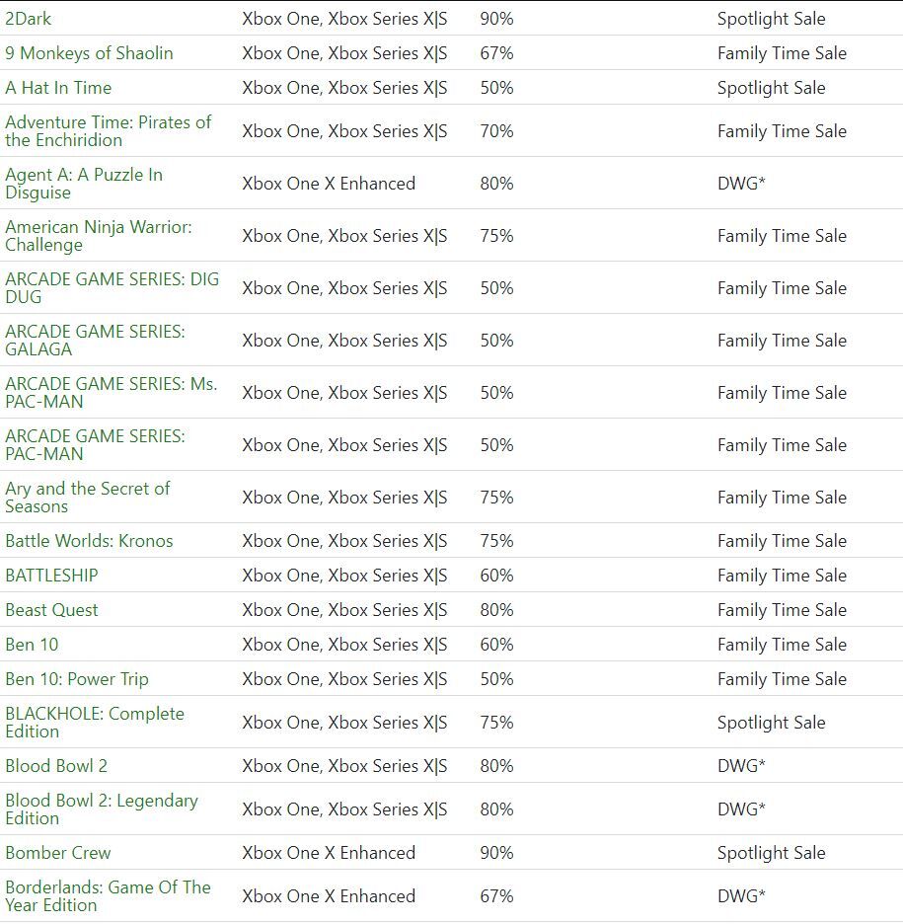Open American Ninja Warrior: Challenge link
The image size is (903, 924).
tap(99, 236)
